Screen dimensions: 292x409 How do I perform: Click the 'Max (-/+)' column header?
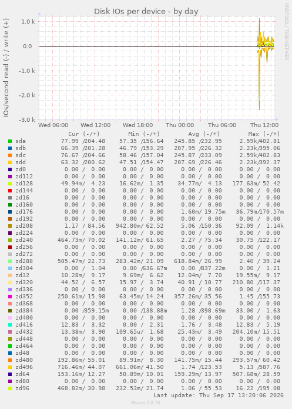click(264, 134)
